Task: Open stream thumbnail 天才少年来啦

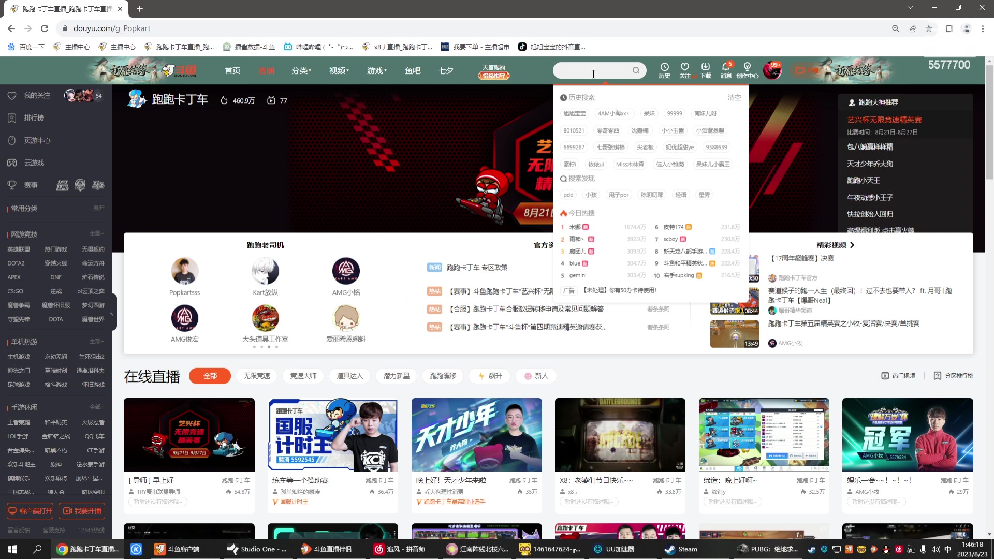Action: pyautogui.click(x=477, y=435)
